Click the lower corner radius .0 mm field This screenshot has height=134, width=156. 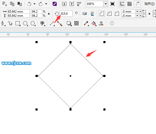click(129, 16)
